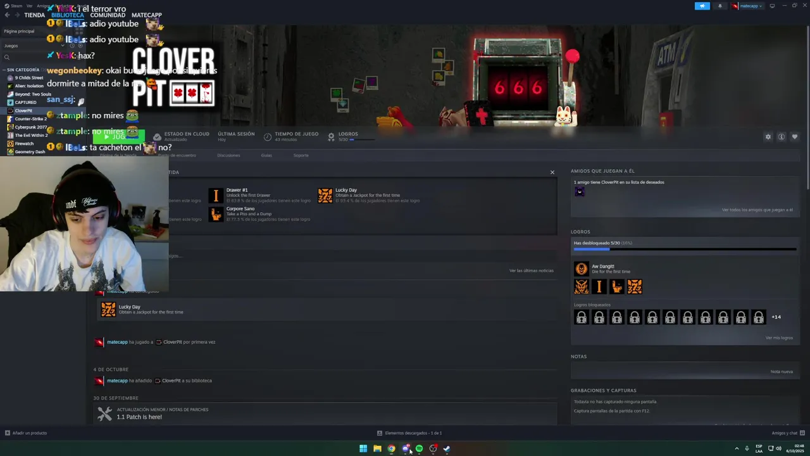The image size is (810, 456).
Task: Click Añadir un producto
Action: pos(25,433)
